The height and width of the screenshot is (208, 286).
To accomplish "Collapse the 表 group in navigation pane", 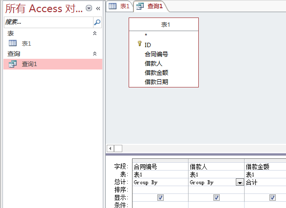I will click(95, 33).
